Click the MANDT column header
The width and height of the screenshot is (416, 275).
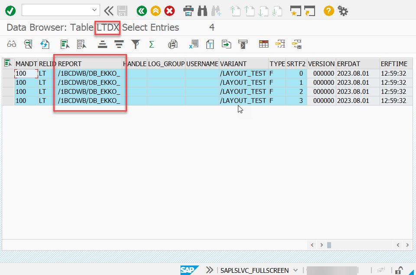pyautogui.click(x=26, y=64)
